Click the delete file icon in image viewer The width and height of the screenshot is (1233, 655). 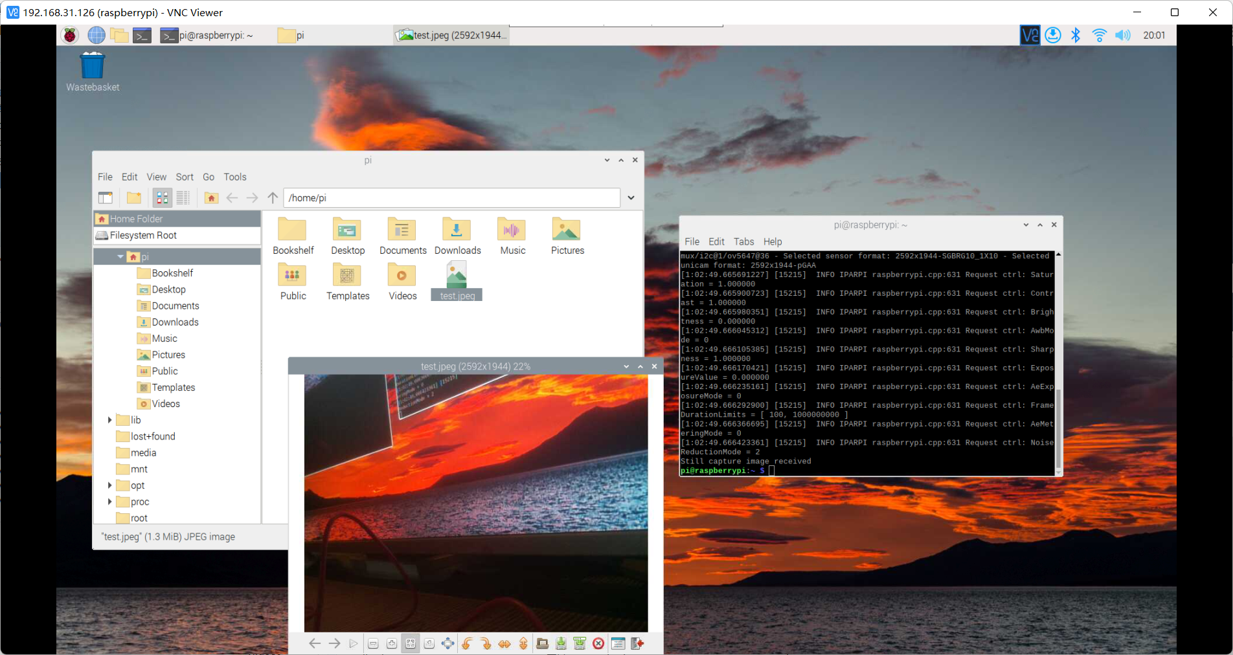pos(598,643)
